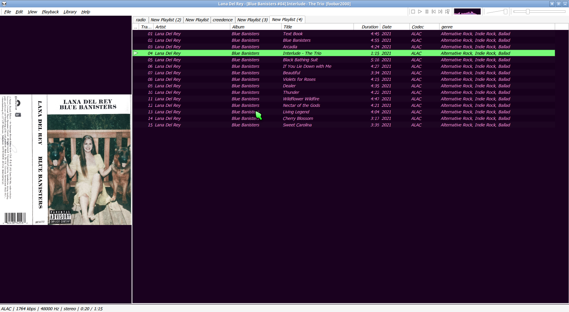Screen dimensions: 569x312
Task: Click the playing-status column header
Action: 136,27
